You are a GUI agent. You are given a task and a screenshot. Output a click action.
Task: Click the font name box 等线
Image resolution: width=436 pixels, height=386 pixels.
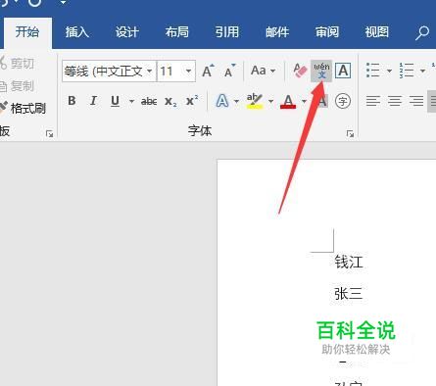(x=103, y=71)
